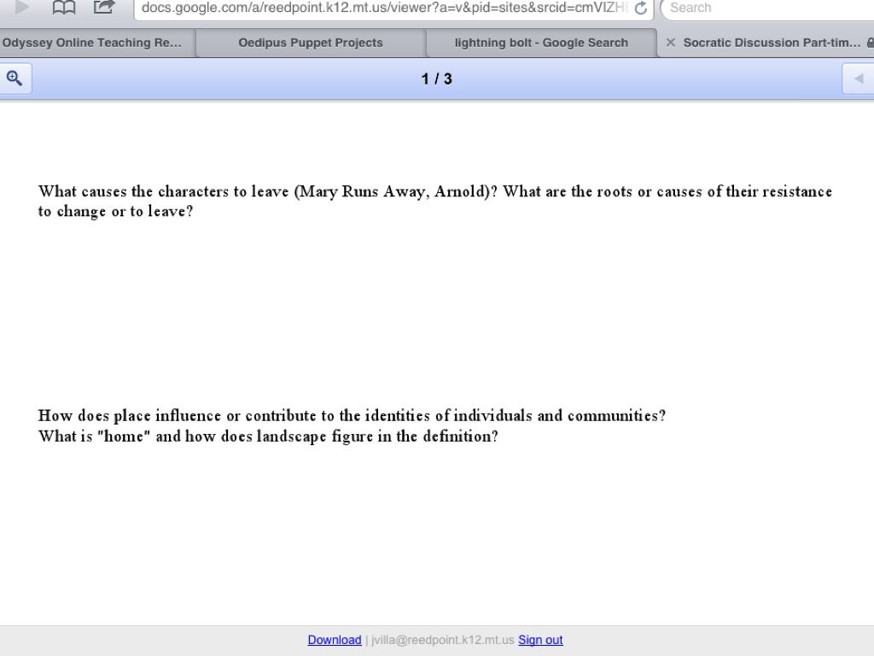Focus the Search field
874x656 pixels.
(x=768, y=9)
